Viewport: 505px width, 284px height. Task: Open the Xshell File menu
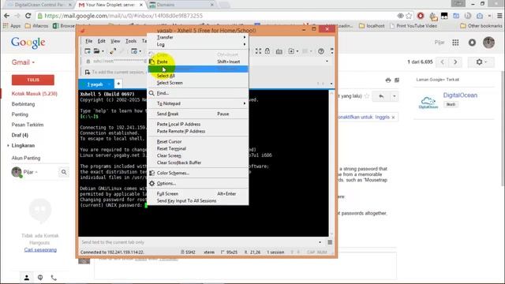pos(88,41)
